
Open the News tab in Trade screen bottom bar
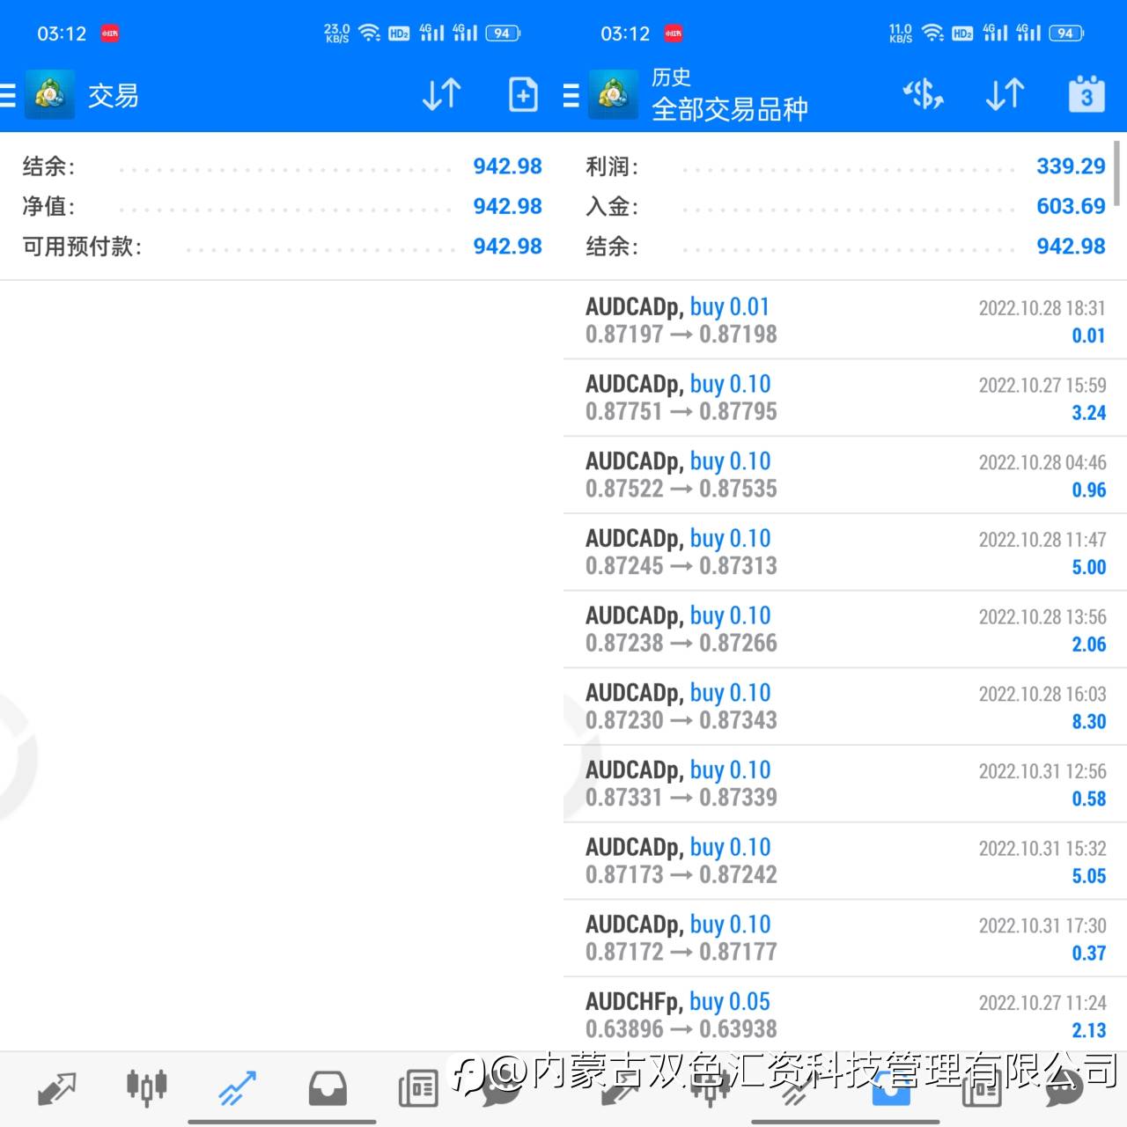point(418,1088)
